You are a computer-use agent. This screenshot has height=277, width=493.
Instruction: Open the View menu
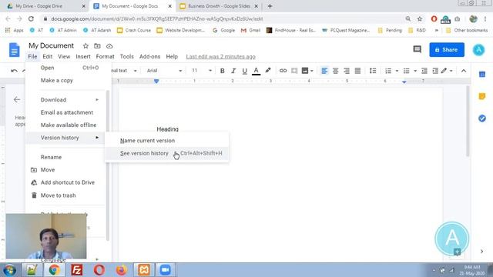click(64, 56)
